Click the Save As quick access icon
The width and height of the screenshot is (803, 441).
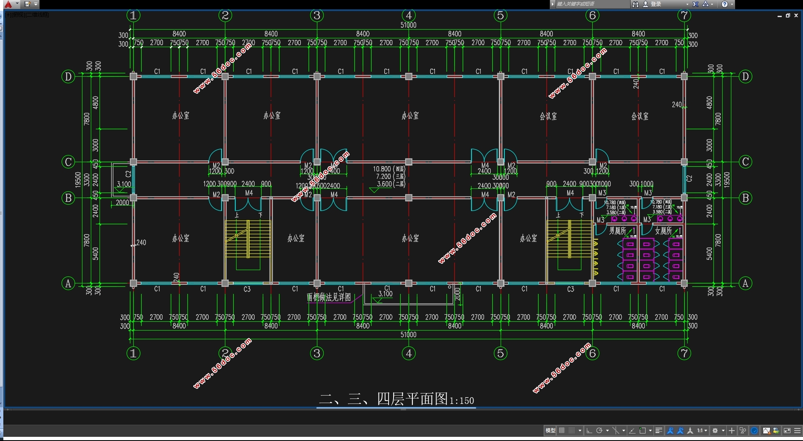(27, 4)
